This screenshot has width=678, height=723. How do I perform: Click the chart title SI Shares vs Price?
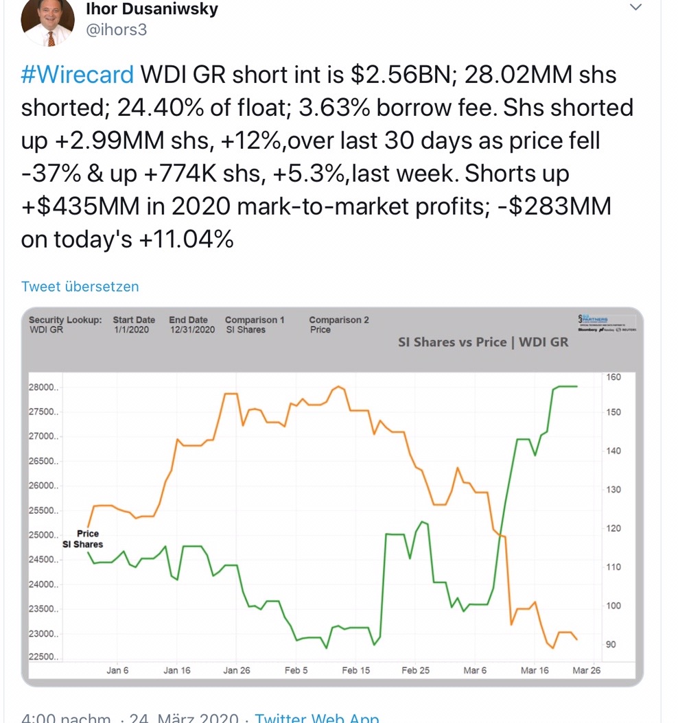tap(483, 342)
